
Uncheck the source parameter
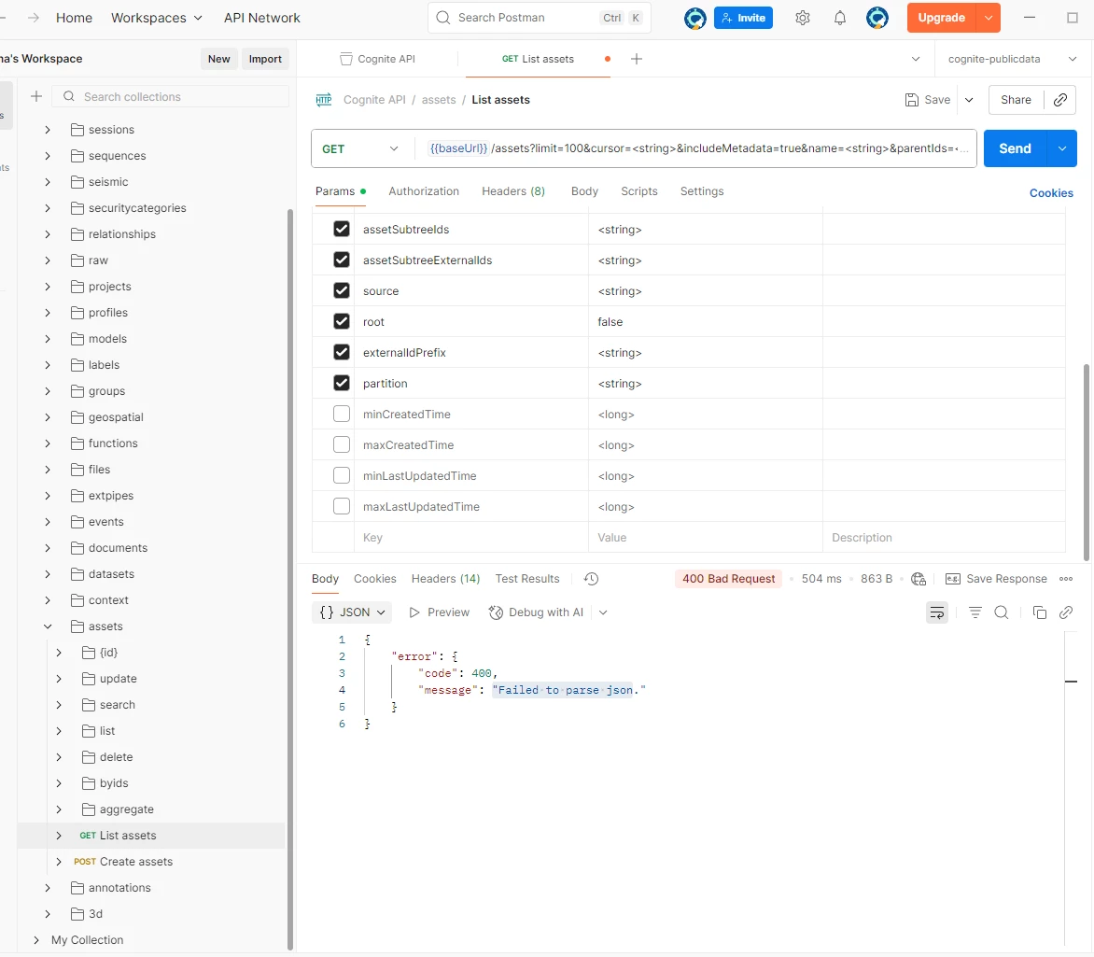click(x=342, y=290)
